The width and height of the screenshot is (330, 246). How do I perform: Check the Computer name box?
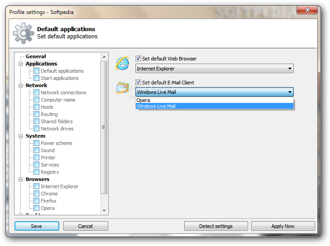pos(36,100)
